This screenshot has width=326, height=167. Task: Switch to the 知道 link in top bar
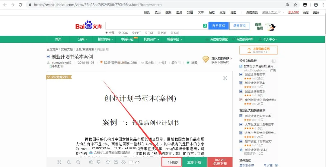click(190, 12)
